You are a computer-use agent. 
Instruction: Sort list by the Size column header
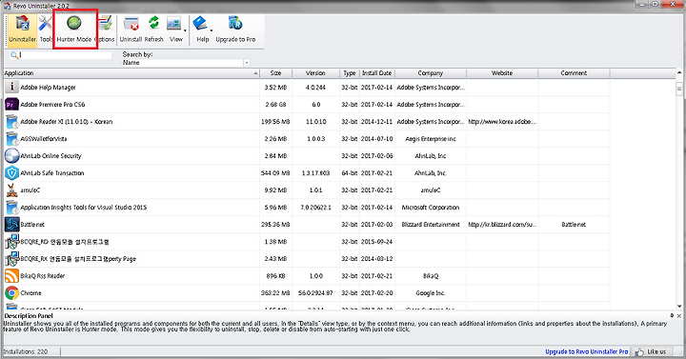pos(275,73)
